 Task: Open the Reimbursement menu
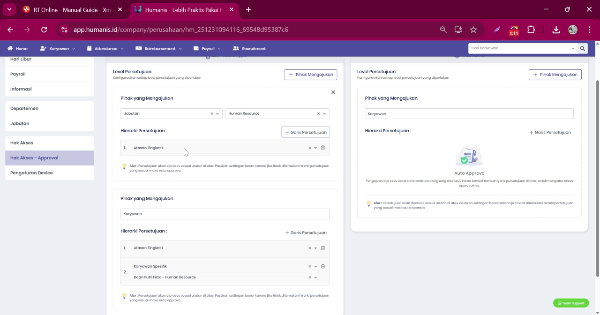158,48
